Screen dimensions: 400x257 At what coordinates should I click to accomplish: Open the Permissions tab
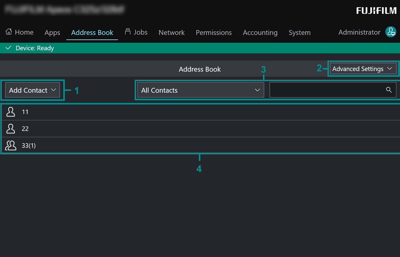(214, 33)
